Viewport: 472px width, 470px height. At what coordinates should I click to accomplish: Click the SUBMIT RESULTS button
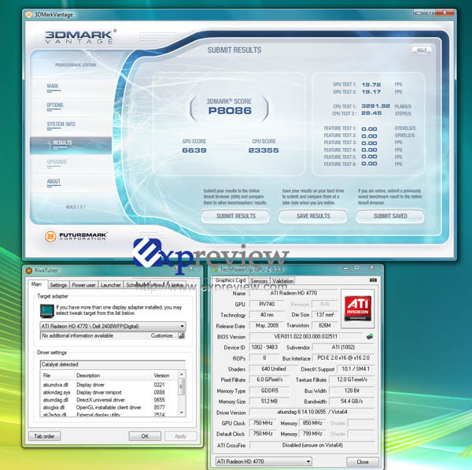coord(236,216)
